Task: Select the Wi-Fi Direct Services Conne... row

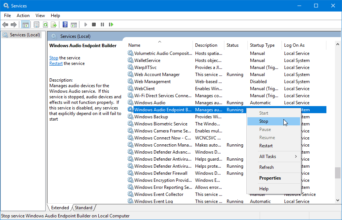Action: [x=227, y=96]
